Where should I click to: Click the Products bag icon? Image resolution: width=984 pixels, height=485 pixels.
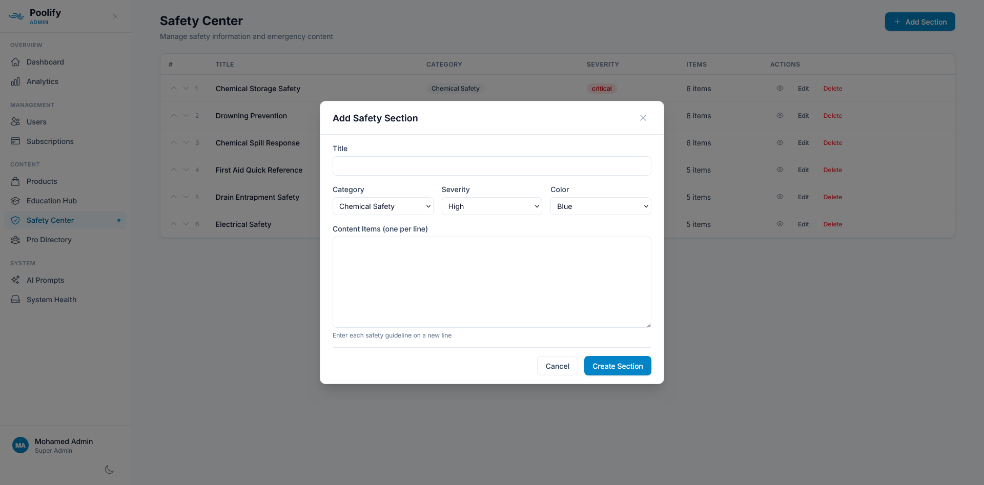point(15,181)
